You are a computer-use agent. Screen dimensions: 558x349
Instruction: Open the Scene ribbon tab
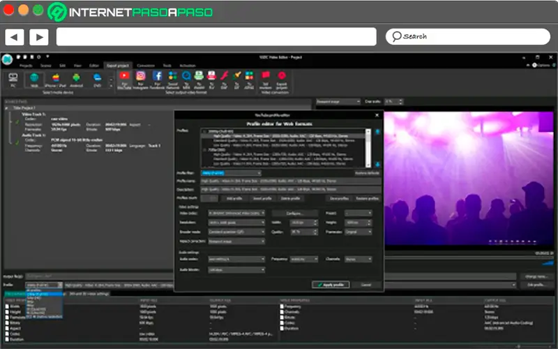[x=46, y=66]
